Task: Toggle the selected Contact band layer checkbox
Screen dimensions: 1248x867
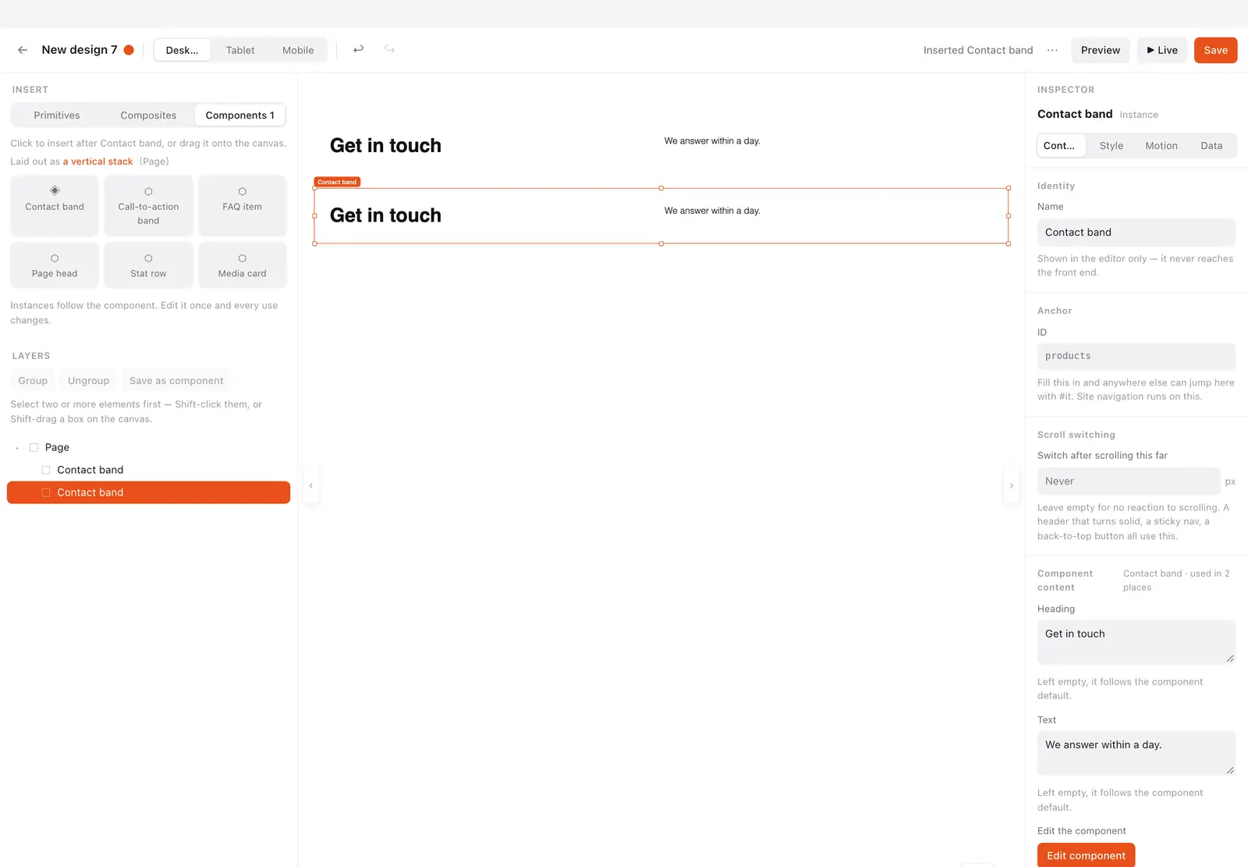Action: point(46,492)
